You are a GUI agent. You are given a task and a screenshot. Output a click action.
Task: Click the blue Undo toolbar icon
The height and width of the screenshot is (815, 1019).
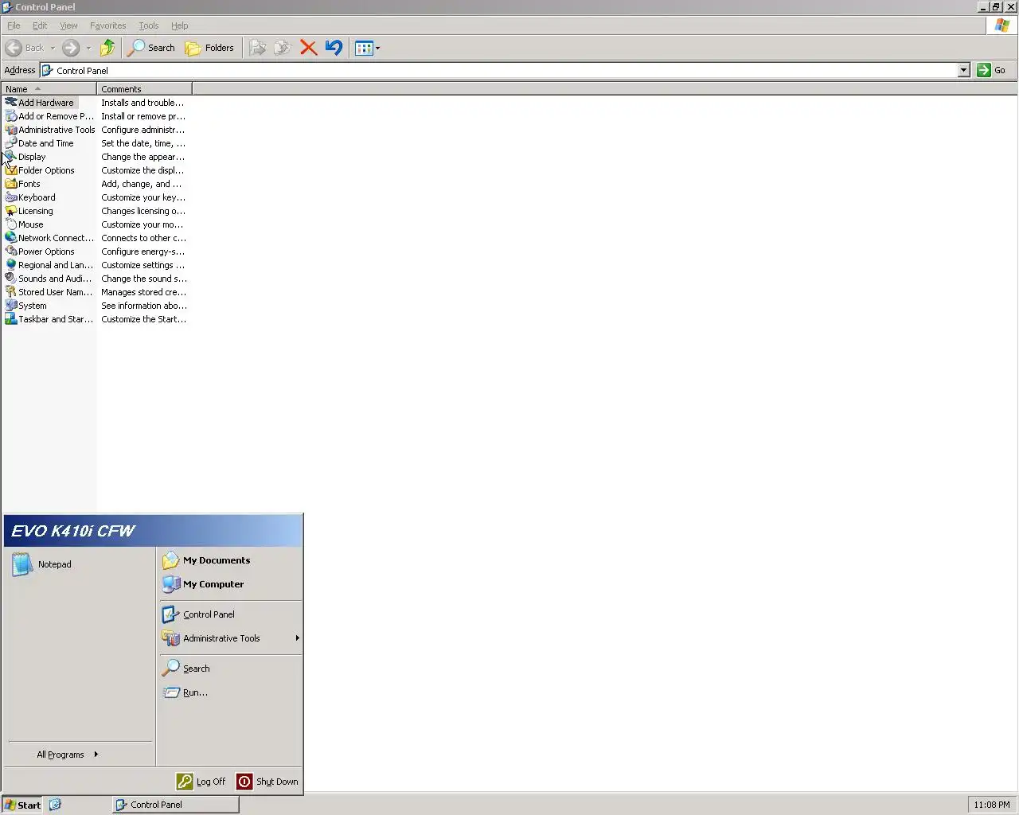coord(334,48)
